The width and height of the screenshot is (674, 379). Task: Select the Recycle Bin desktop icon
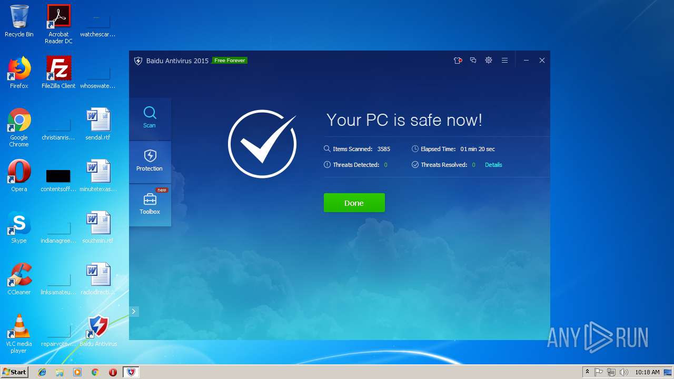click(19, 22)
